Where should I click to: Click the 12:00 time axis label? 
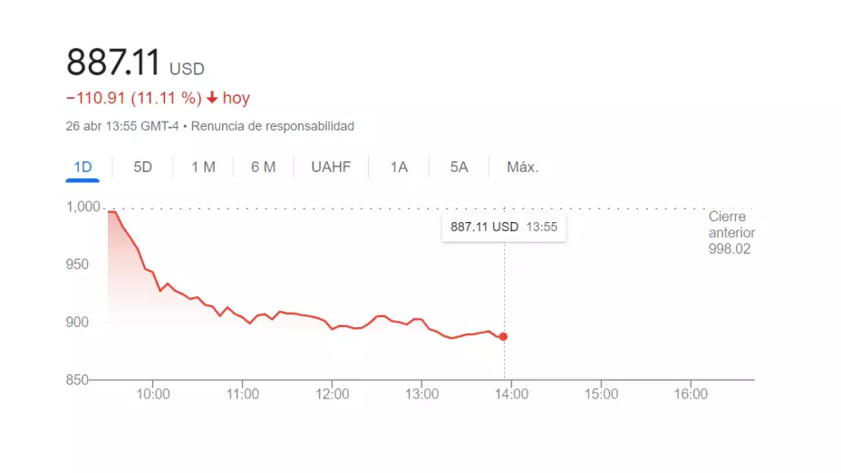332,394
